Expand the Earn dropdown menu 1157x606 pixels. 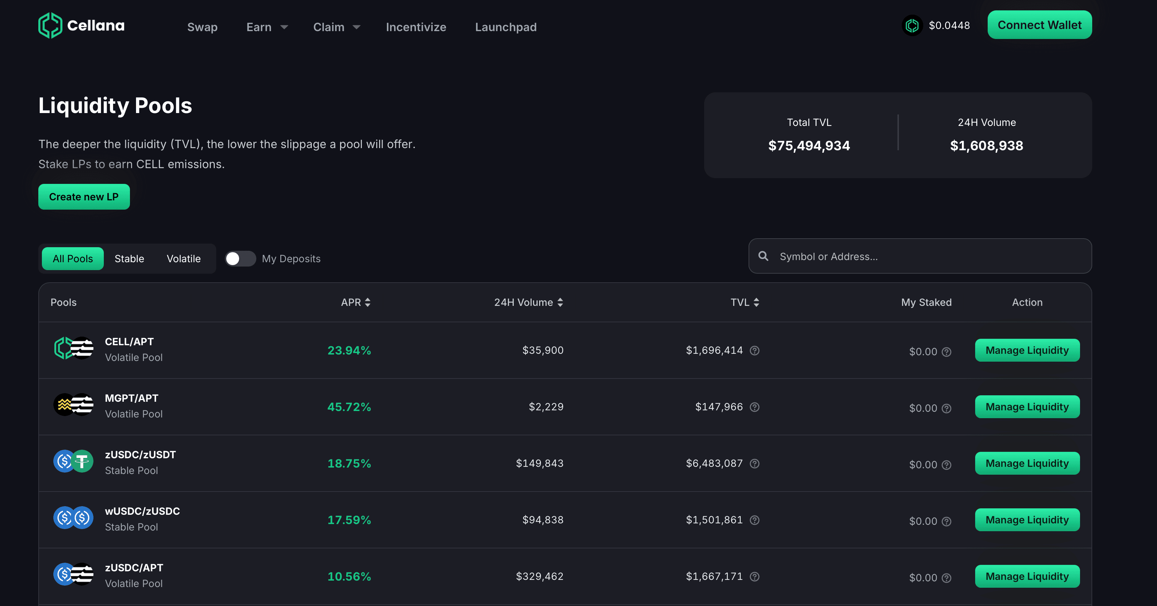[267, 28]
